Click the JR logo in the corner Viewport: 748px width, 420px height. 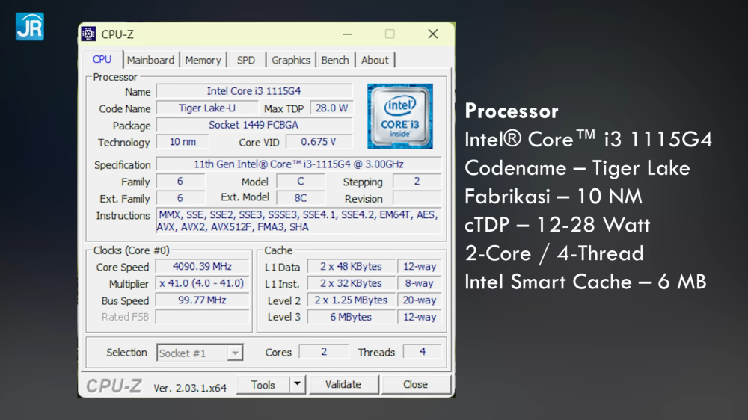tap(30, 26)
